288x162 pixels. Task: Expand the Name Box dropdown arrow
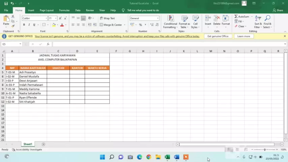[20, 44]
